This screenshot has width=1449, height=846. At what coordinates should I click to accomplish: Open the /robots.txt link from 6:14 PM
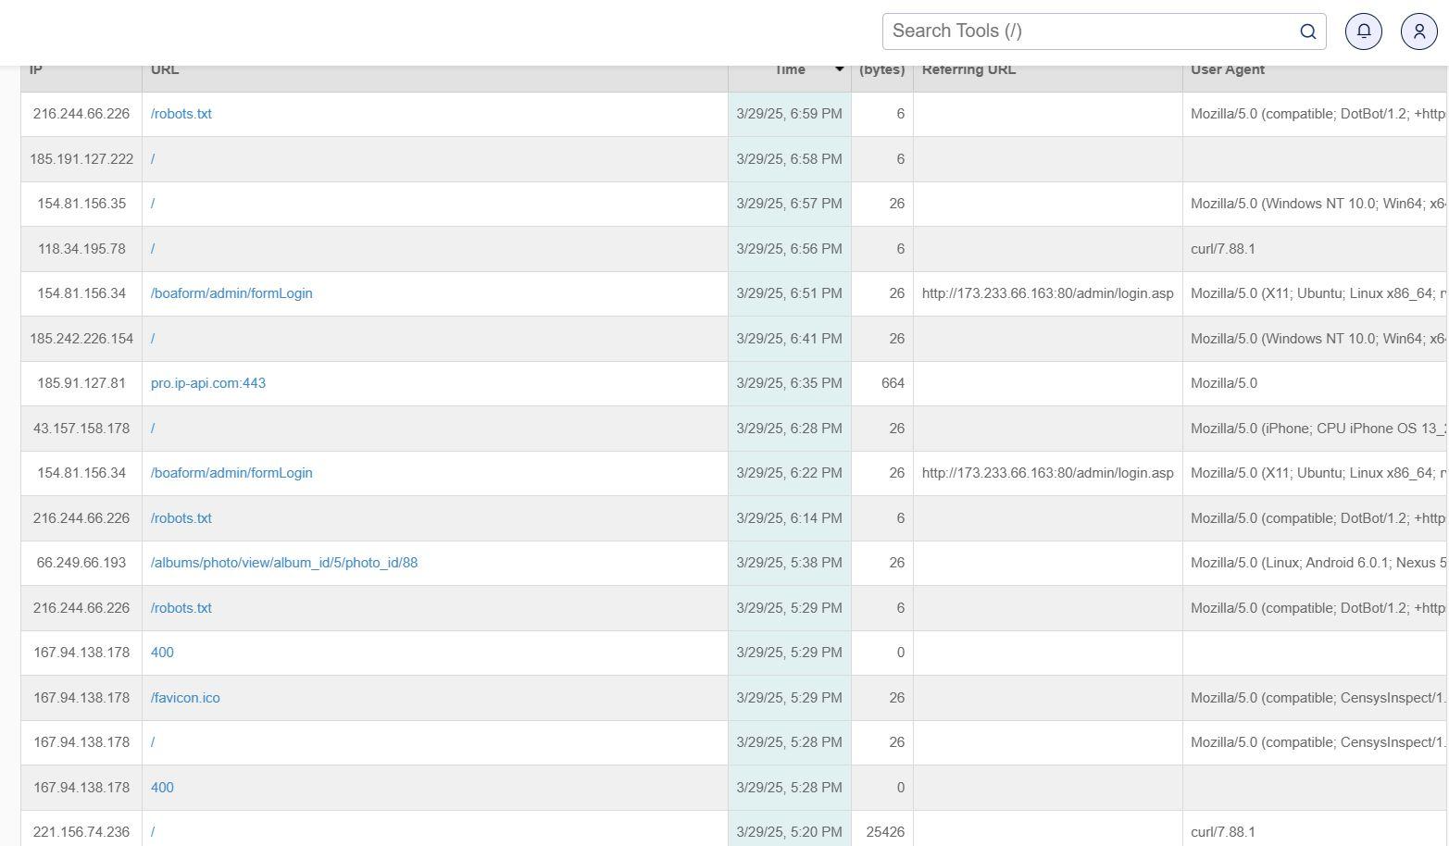[x=181, y=518]
